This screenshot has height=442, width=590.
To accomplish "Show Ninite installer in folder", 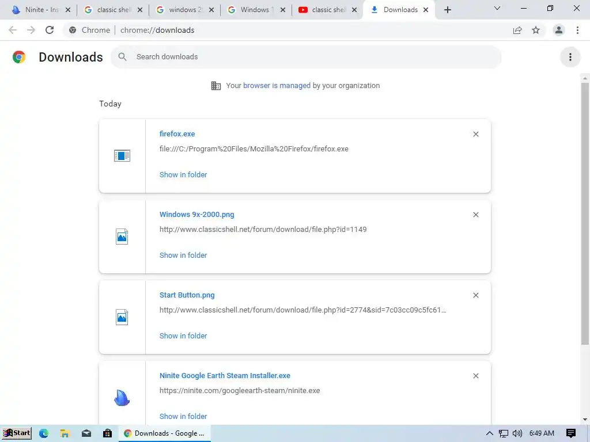I will [x=183, y=417].
